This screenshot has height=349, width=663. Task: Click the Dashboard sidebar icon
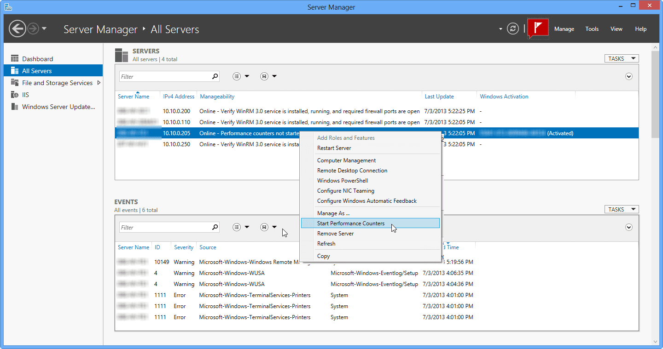click(14, 59)
